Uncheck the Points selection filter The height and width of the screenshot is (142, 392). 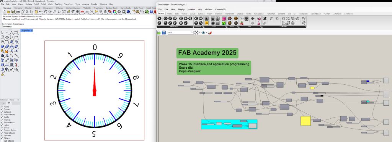[x=2, y=106]
